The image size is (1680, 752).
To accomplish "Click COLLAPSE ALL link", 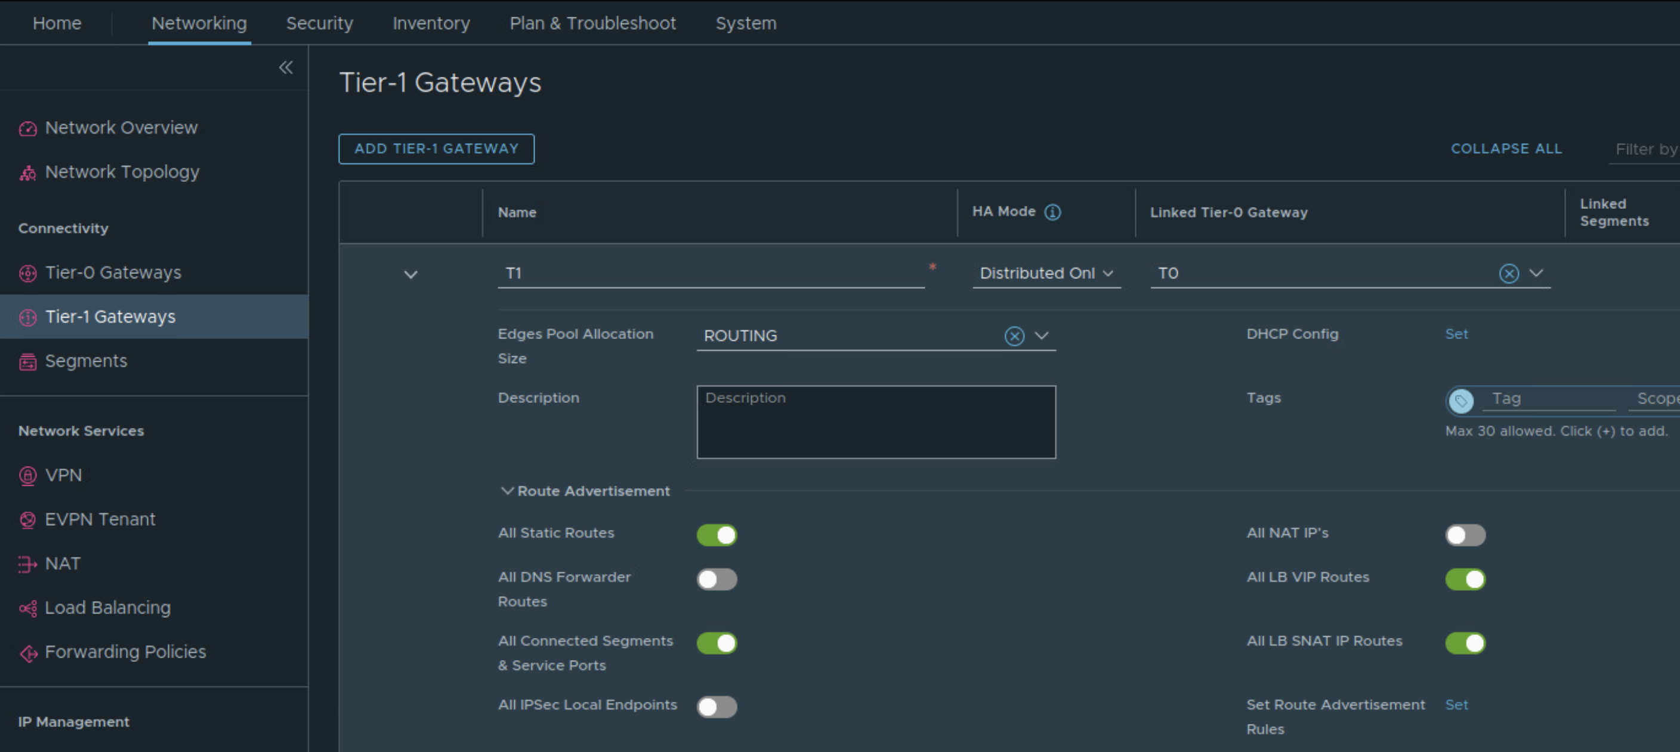I will [1506, 149].
